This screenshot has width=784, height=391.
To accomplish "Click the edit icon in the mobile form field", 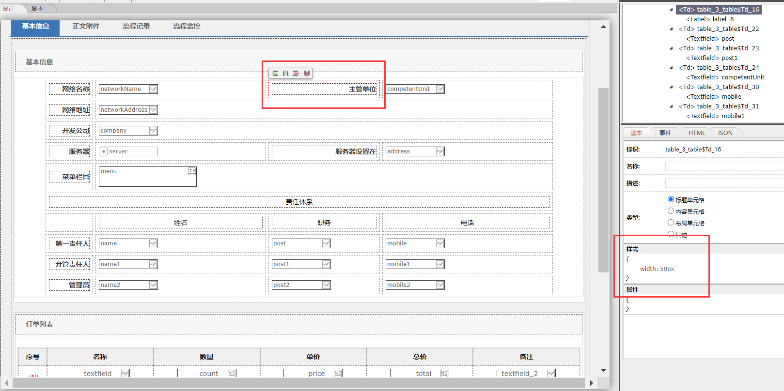I will 440,243.
